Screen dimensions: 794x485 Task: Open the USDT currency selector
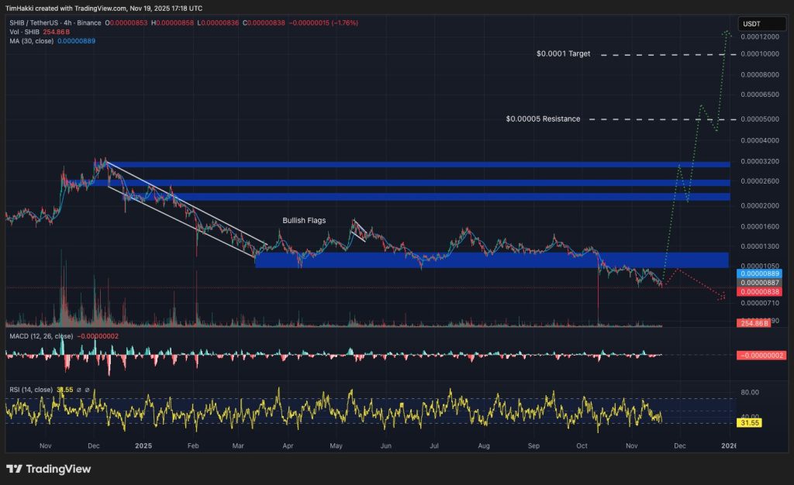click(x=751, y=24)
